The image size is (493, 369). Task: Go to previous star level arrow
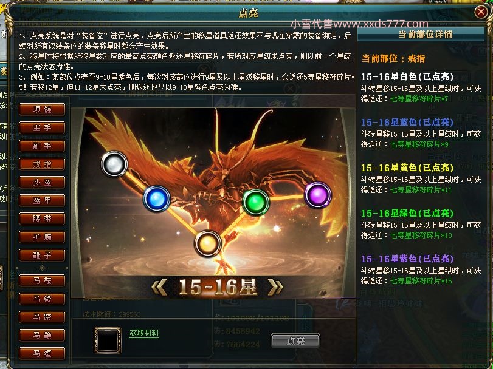pos(159,287)
